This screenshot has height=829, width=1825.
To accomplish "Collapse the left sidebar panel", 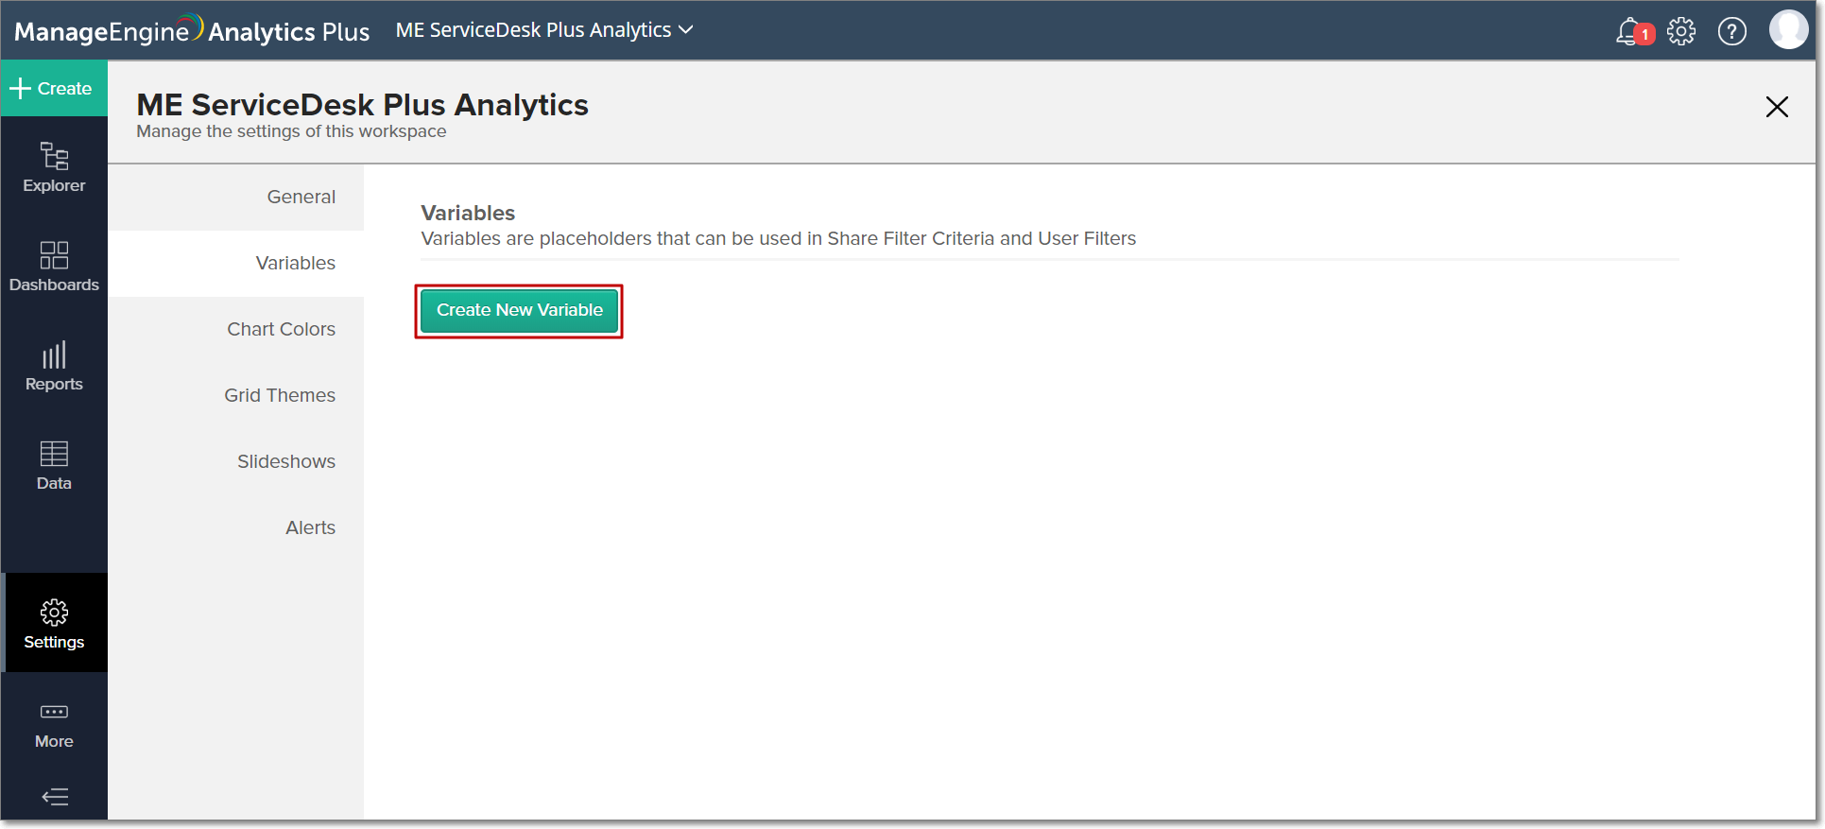I will pyautogui.click(x=55, y=797).
